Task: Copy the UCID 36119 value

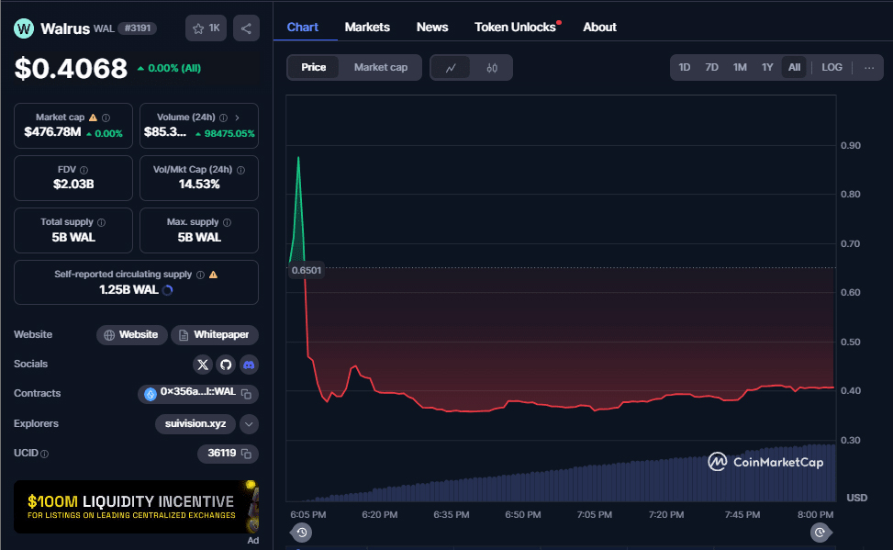Action: (x=246, y=454)
